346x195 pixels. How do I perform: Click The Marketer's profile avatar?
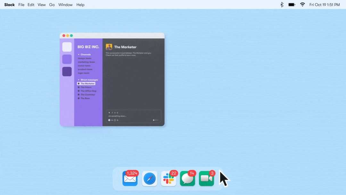click(109, 47)
